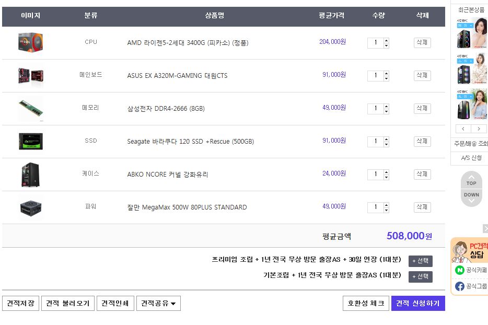488x325 pixels.
Task: Open 삼성전자 DDR4-2666 (8GB) product link
Action: (166, 109)
